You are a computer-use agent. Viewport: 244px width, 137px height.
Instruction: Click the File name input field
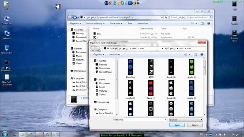[144, 120]
